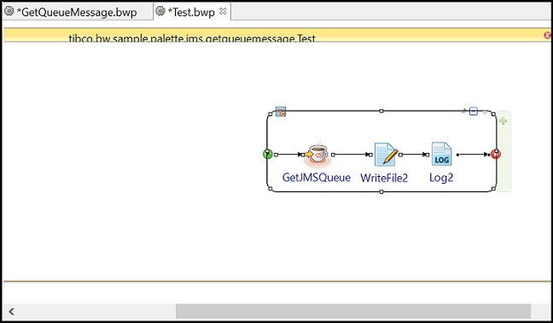The image size is (553, 323).
Task: Click the pin icon on group header
Action: (463, 111)
